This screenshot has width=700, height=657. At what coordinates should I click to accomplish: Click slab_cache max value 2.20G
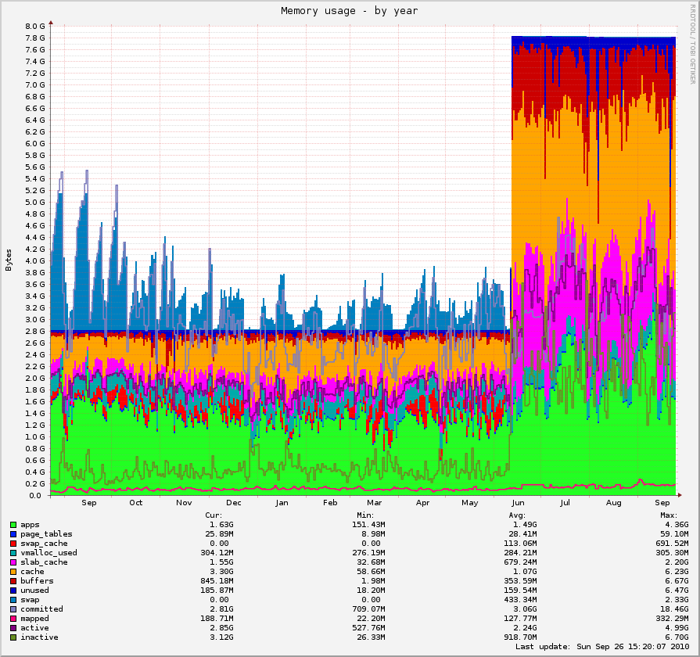pyautogui.click(x=677, y=562)
